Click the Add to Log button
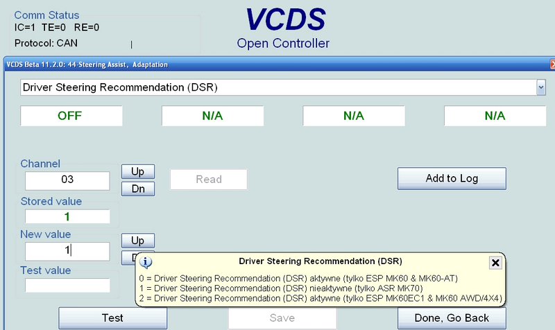555x330 pixels. point(452,178)
